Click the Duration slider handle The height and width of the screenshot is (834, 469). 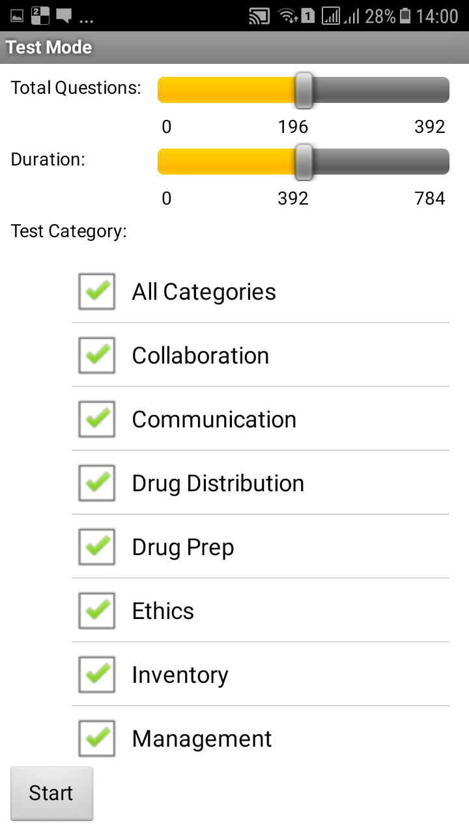pyautogui.click(x=304, y=162)
